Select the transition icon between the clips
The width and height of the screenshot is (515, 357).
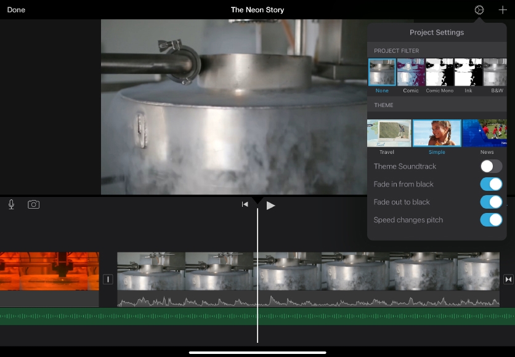tap(108, 279)
